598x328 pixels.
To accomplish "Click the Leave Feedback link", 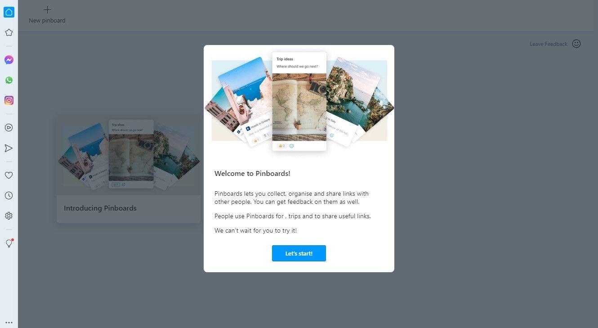I will tap(549, 44).
